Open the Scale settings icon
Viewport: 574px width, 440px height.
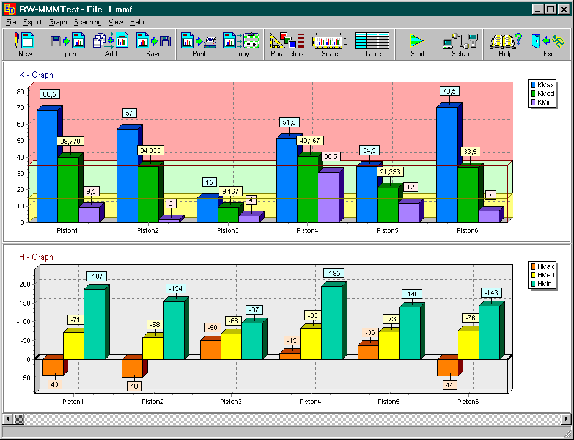(x=329, y=42)
